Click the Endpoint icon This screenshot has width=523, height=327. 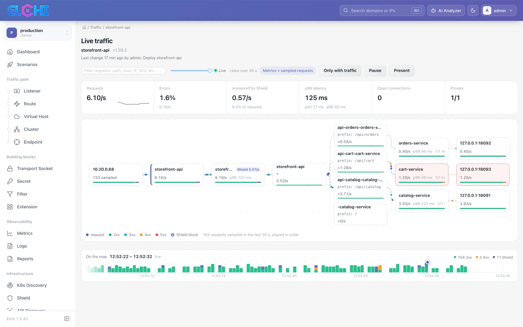coord(17,142)
